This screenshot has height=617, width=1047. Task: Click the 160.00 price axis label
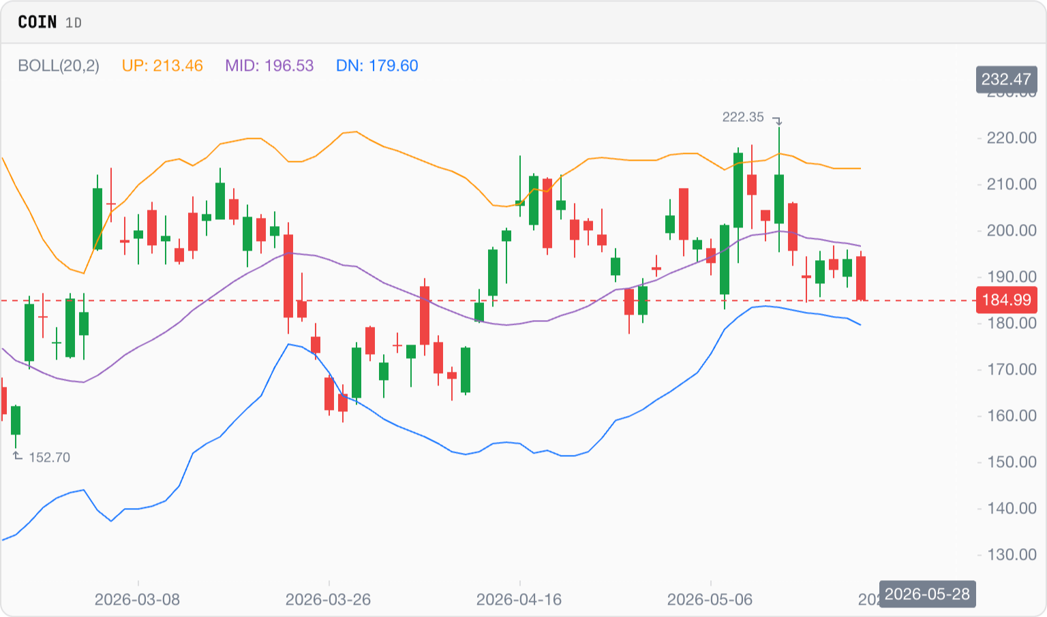click(x=1012, y=416)
